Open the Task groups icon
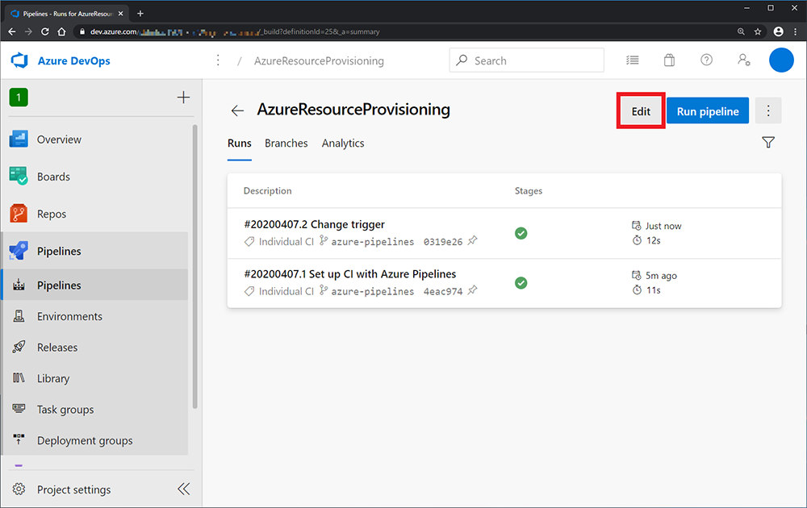This screenshot has width=807, height=508. tap(19, 409)
